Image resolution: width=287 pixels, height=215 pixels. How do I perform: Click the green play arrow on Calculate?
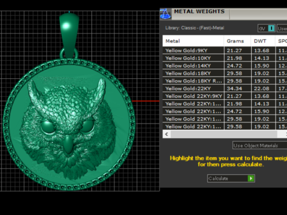tap(251, 179)
